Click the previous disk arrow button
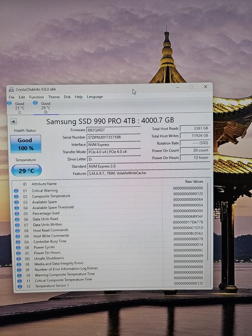The image size is (252, 336). click(x=13, y=122)
